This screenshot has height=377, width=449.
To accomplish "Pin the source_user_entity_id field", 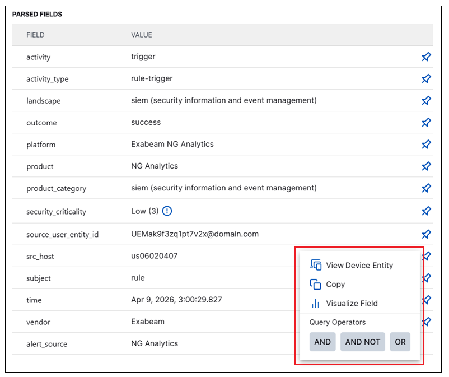I will (426, 234).
